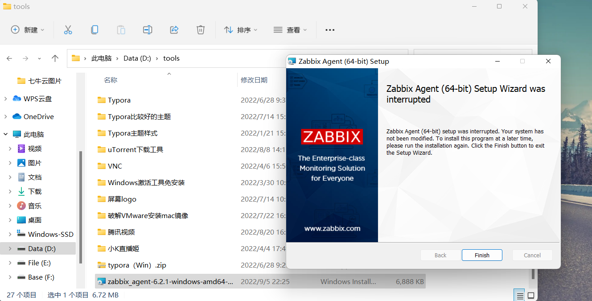Select 桌面 in the navigation pane
Viewport: 592px width, 301px height.
click(35, 220)
